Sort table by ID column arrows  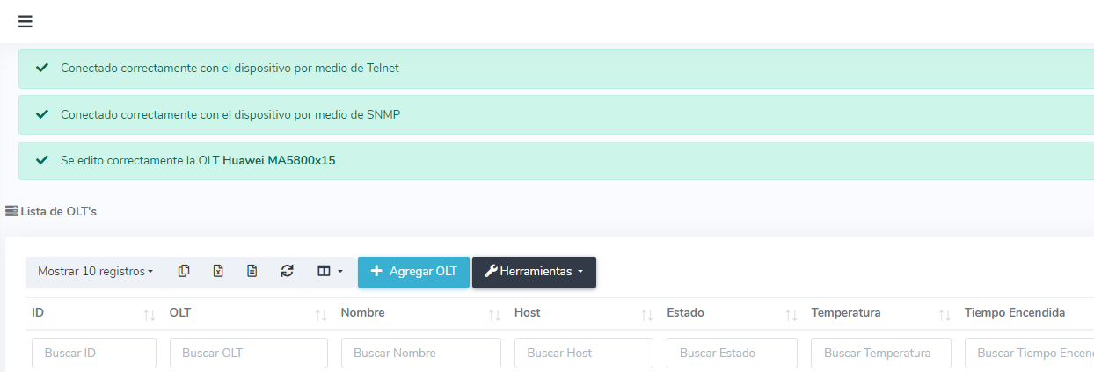(x=149, y=314)
